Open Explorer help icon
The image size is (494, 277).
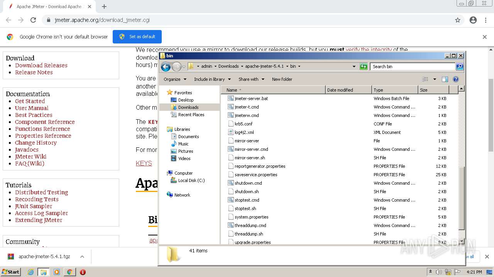pyautogui.click(x=456, y=79)
